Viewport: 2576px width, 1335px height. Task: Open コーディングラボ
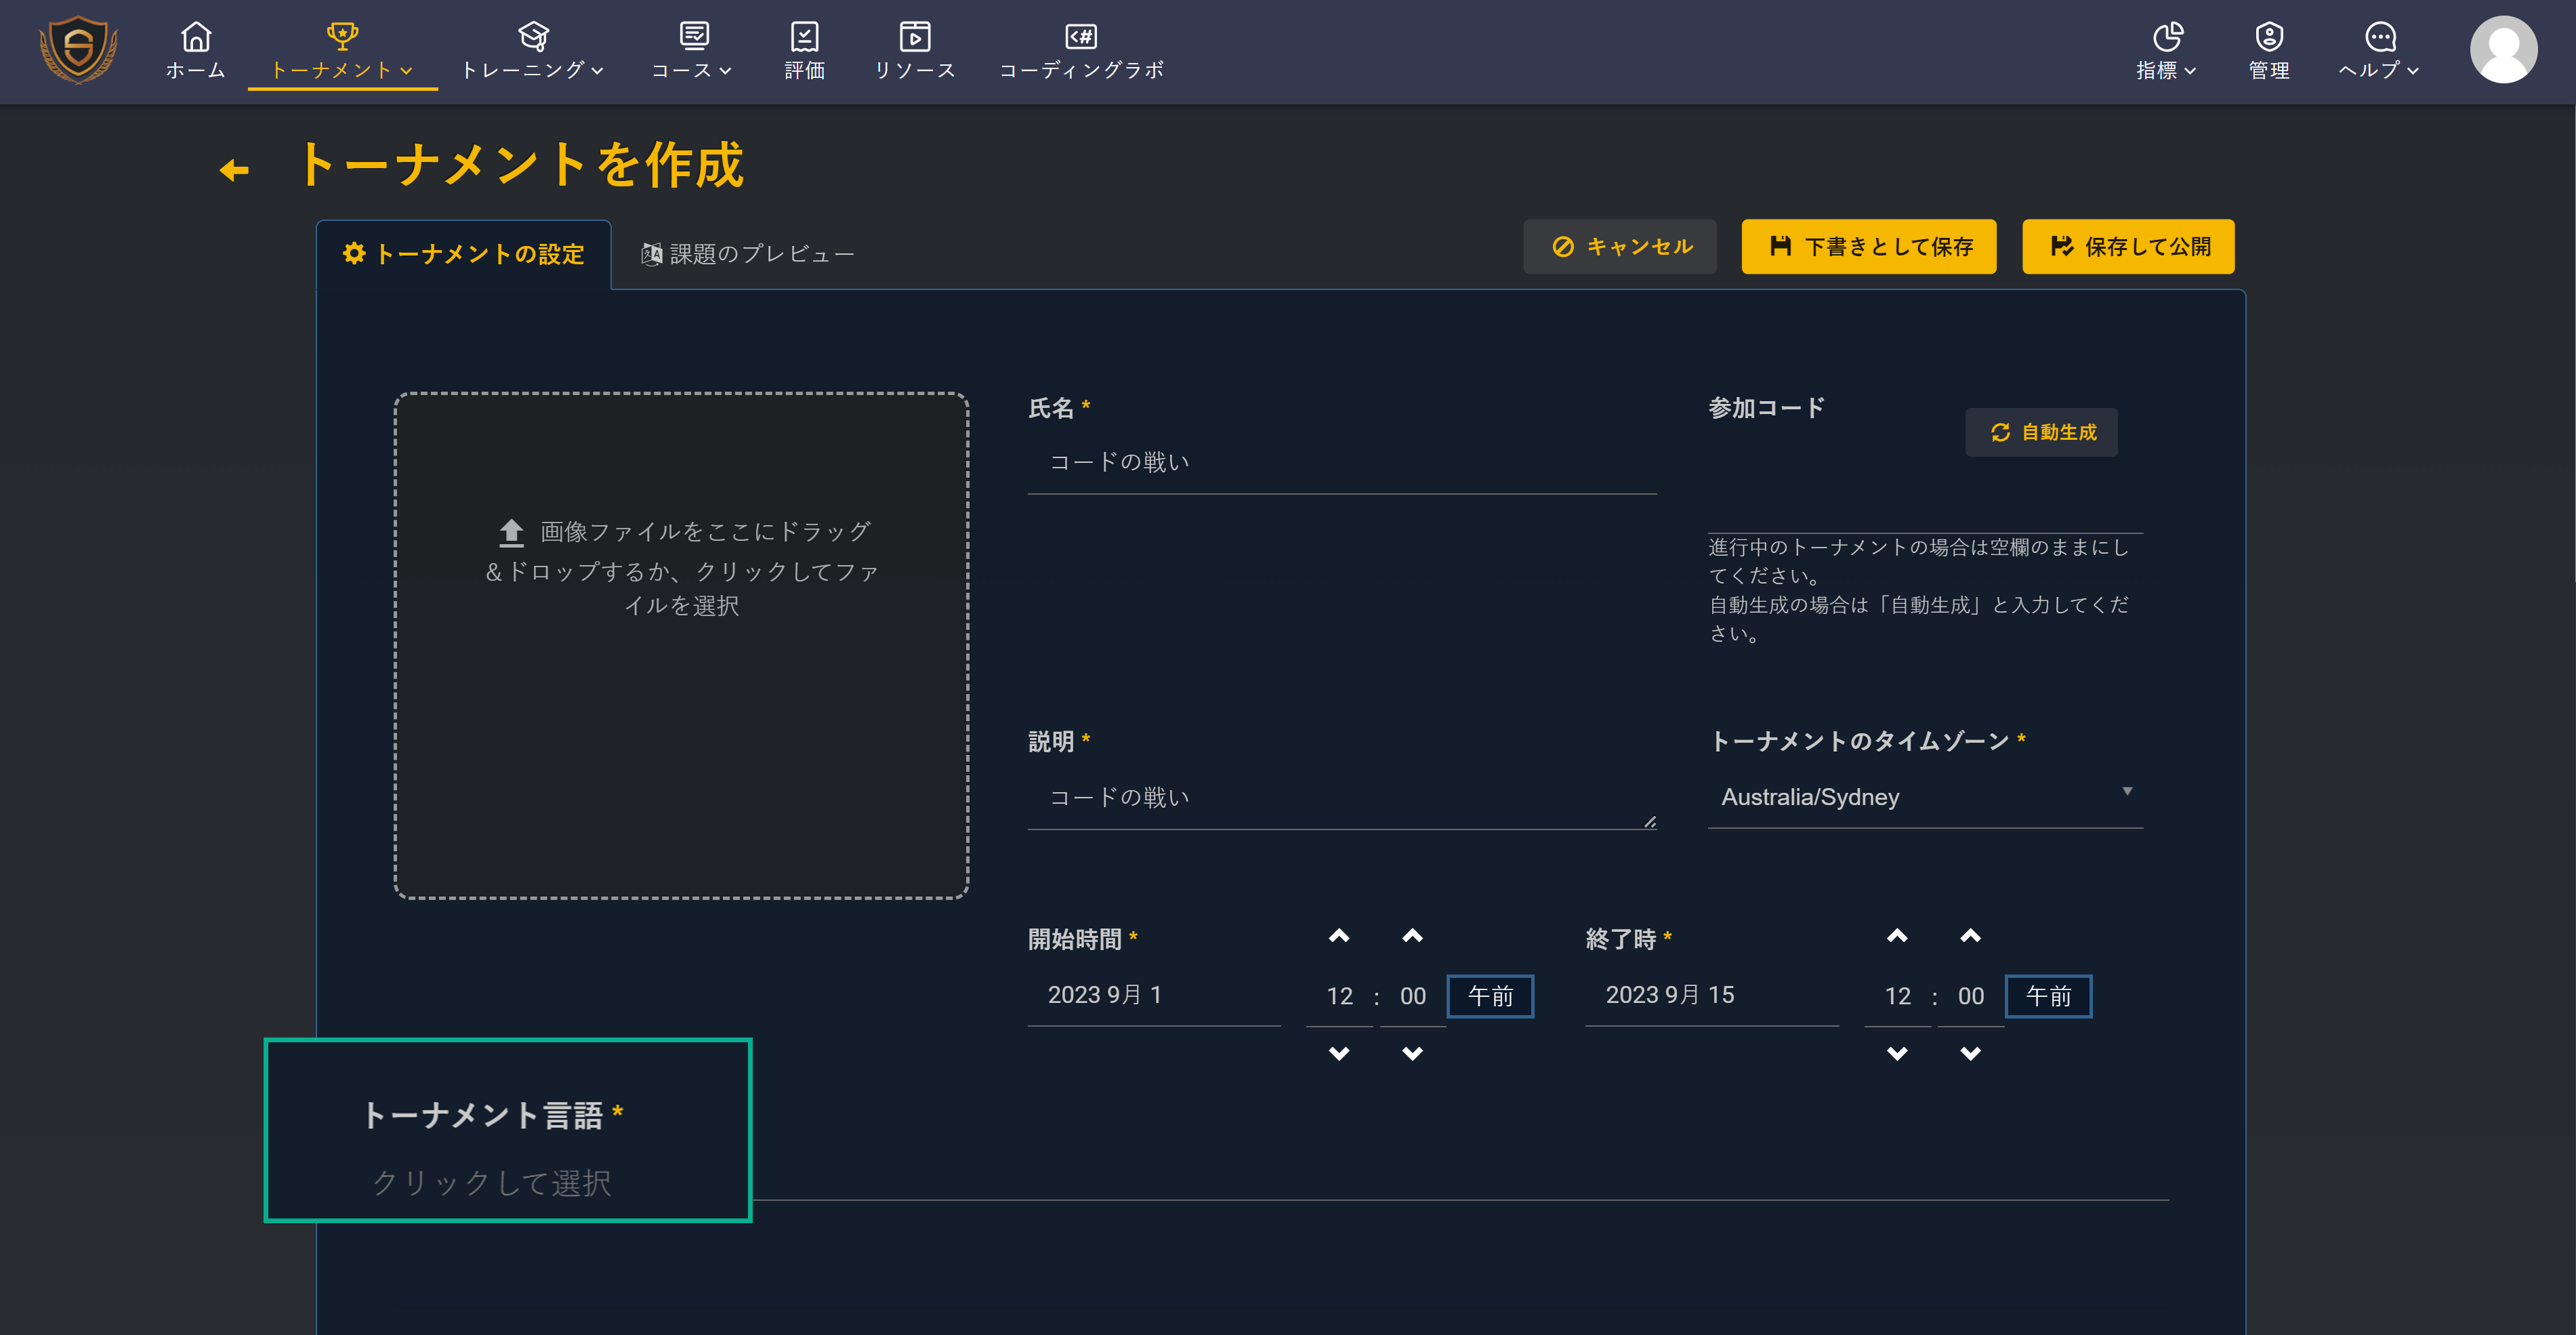(x=1081, y=50)
